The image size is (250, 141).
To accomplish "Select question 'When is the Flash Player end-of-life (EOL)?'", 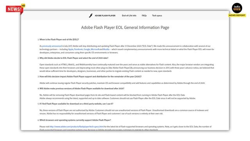I will [x=59, y=40].
